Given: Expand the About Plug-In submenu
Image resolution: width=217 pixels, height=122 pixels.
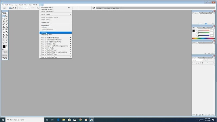Looking at the screenshot, I should coord(56,14).
